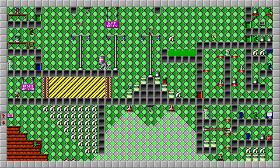Pick the blue floppy disk
This screenshot has height=168, width=280.
[x=269, y=115]
